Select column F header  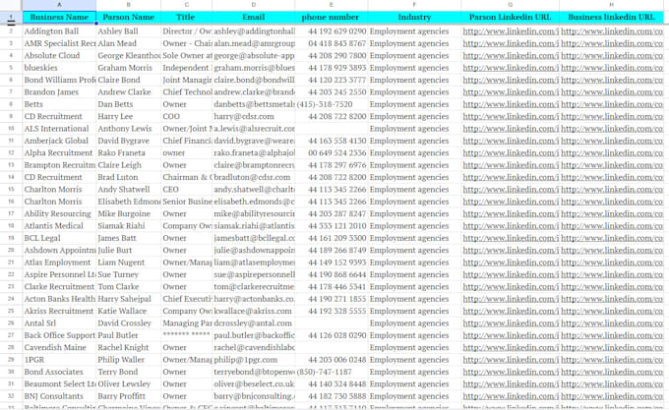414,5
